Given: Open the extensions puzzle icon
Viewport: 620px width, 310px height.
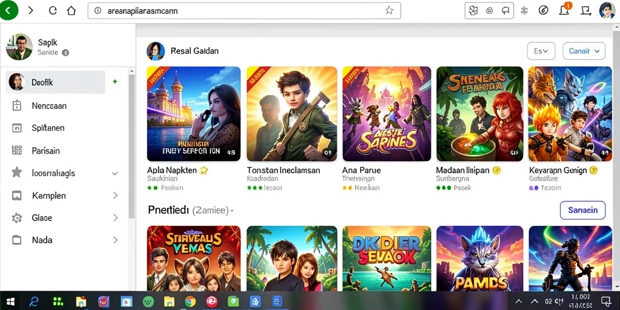Looking at the screenshot, I should tap(524, 11).
